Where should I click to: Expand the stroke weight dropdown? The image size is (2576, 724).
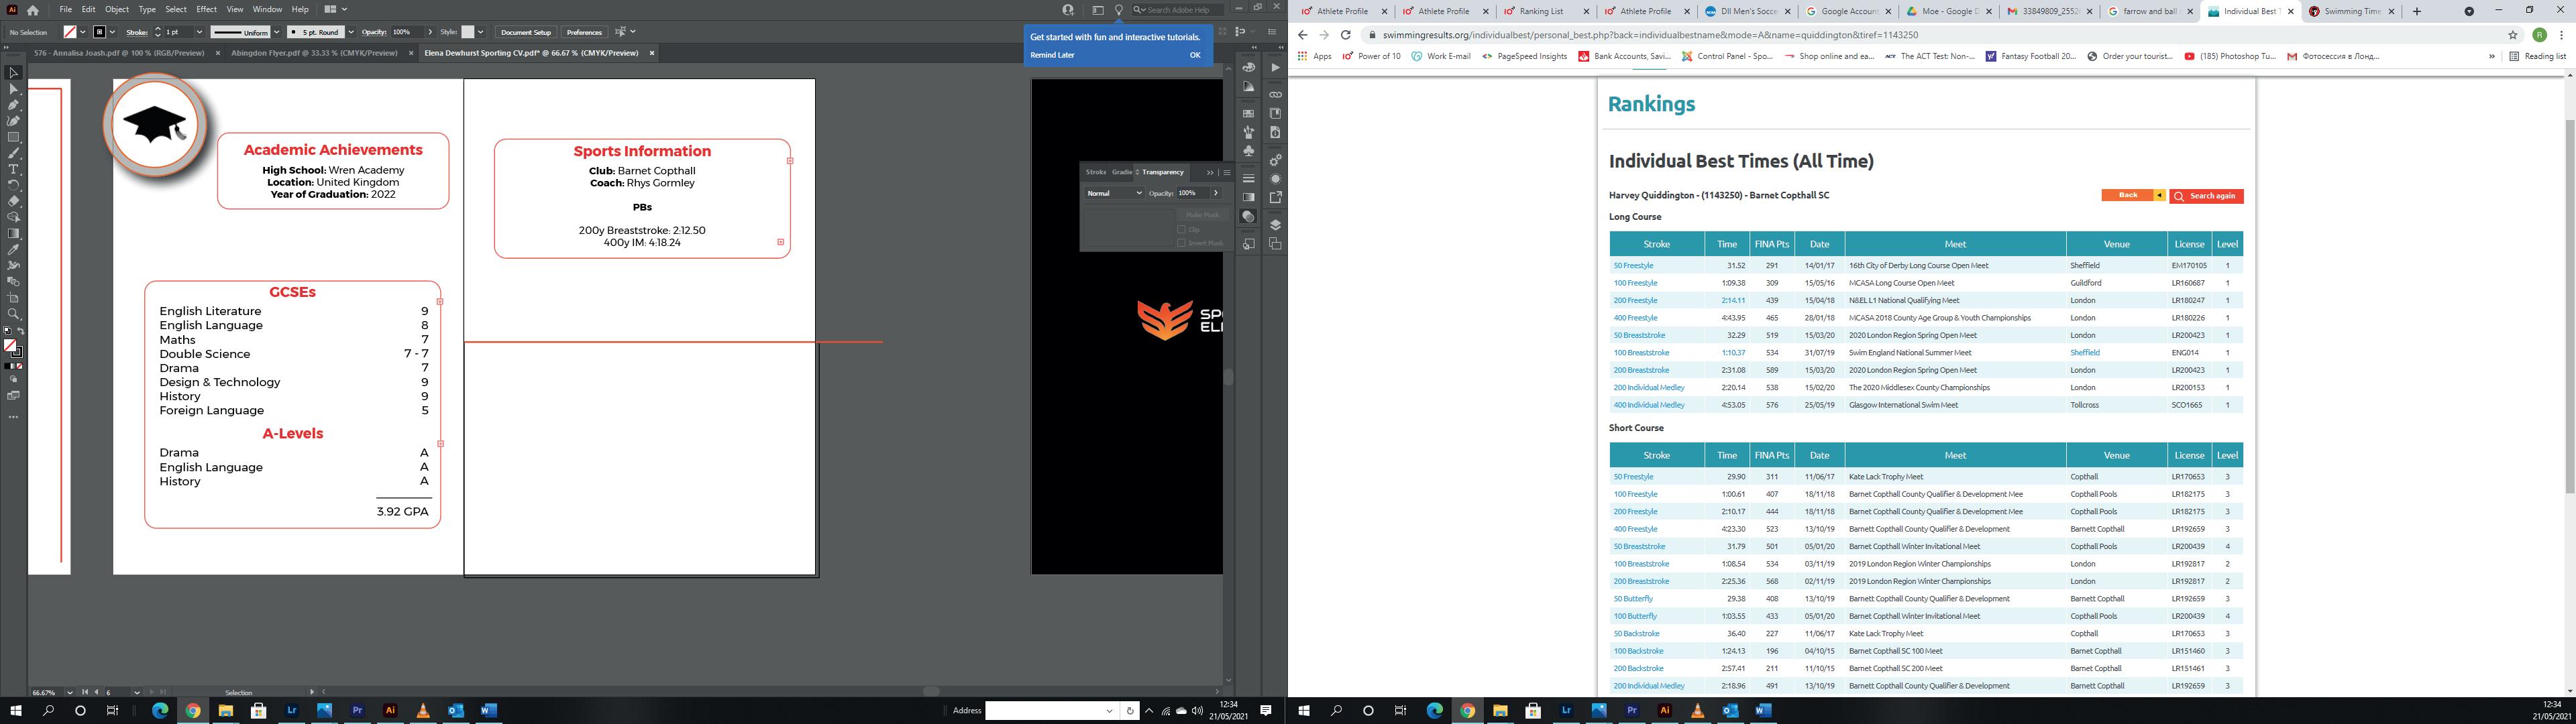tap(200, 32)
